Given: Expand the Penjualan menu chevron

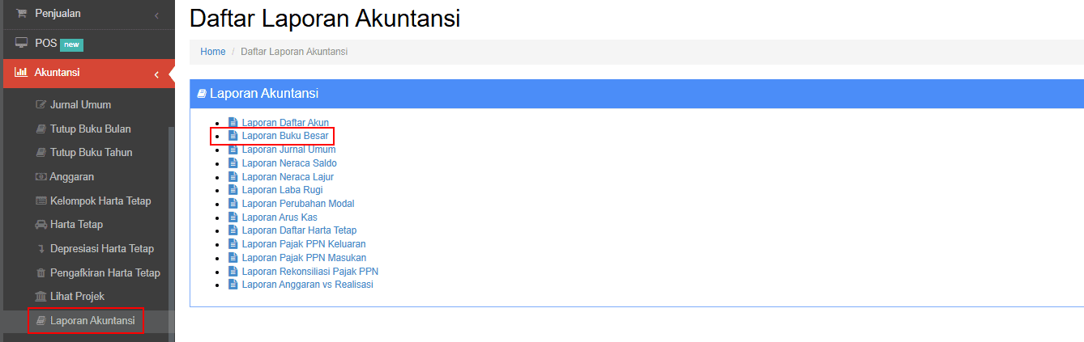Looking at the screenshot, I should pyautogui.click(x=156, y=15).
